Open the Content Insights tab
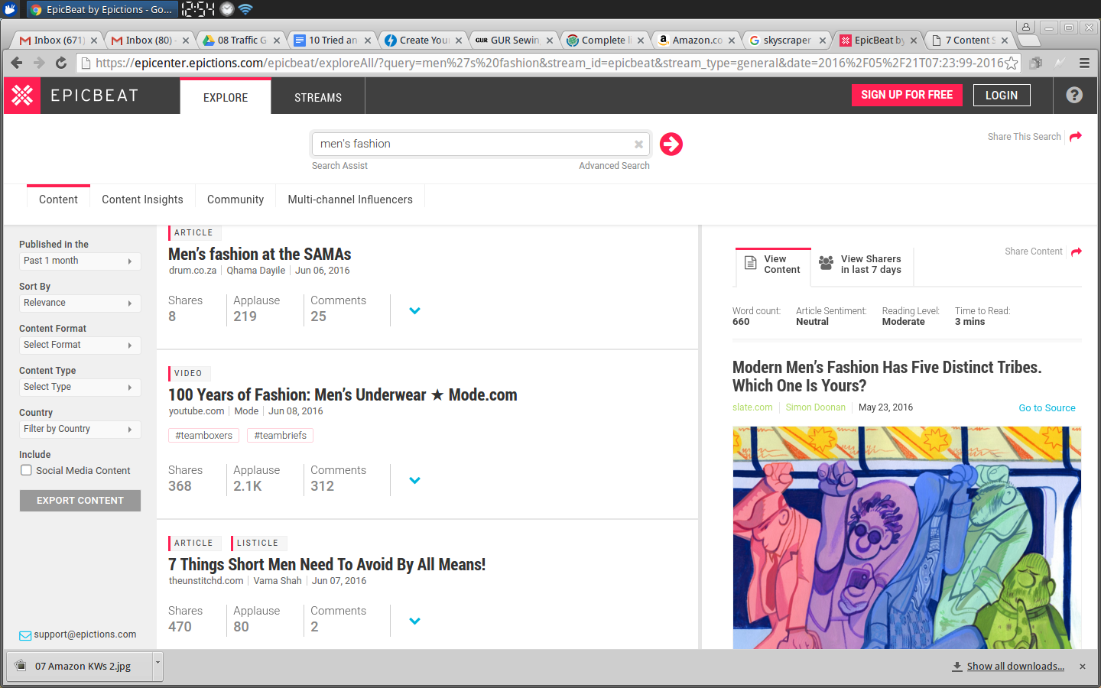 [x=142, y=200]
